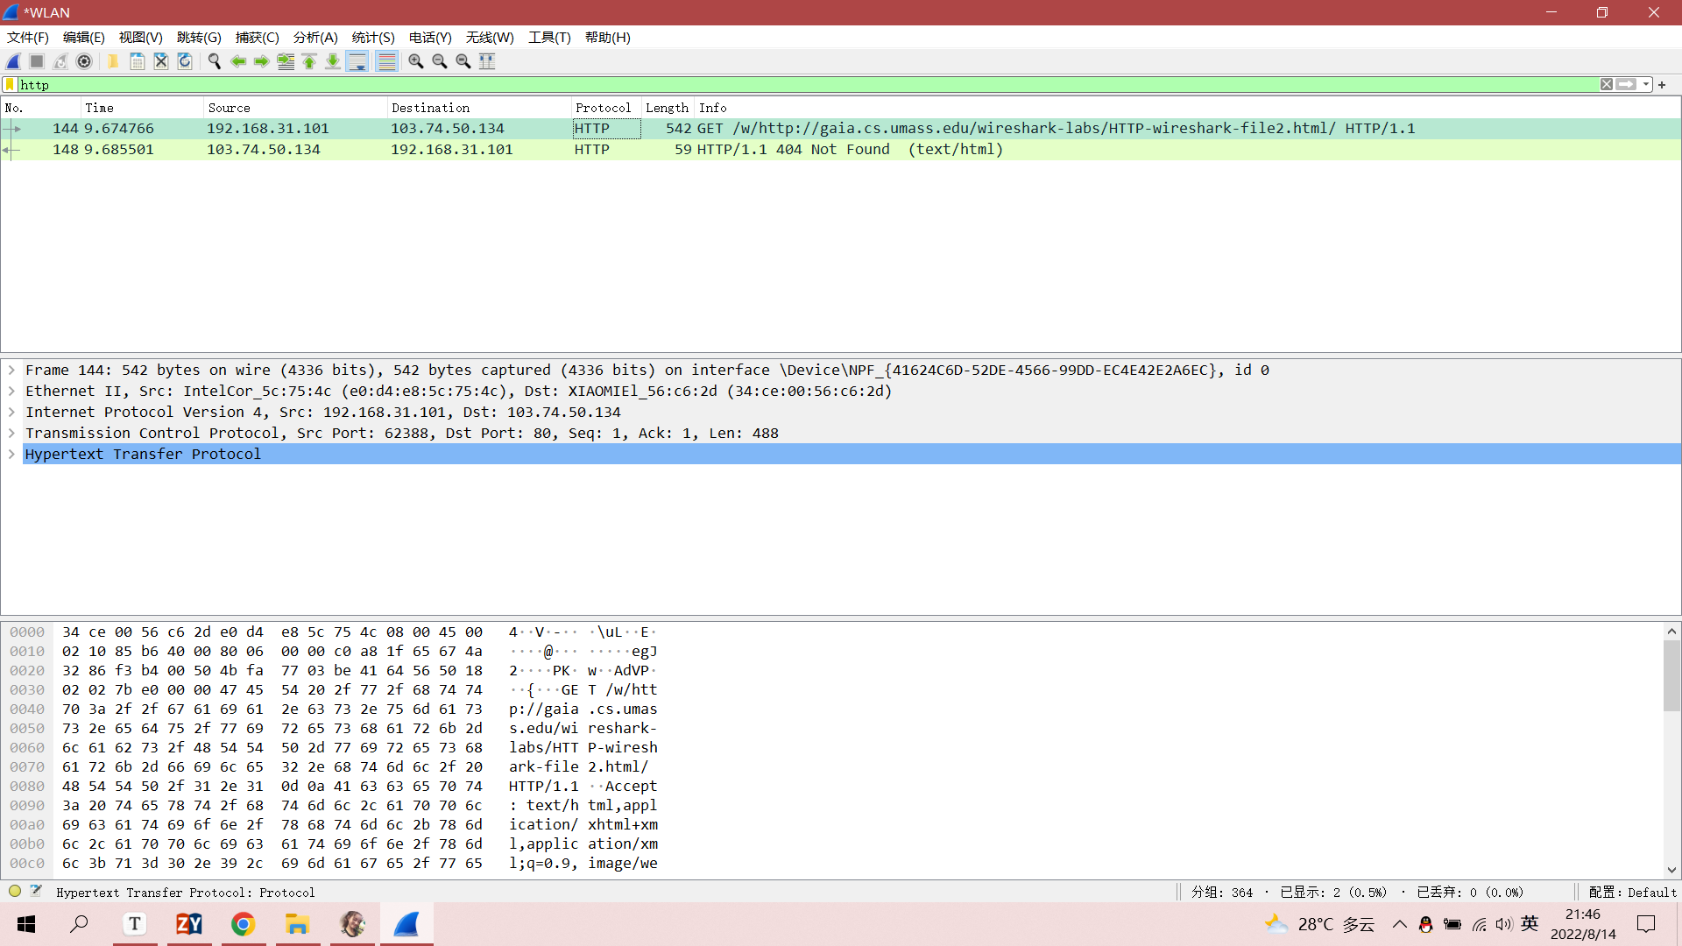The height and width of the screenshot is (946, 1682).
Task: Select packet 148 with 404 Not Found
Action: [x=841, y=150]
